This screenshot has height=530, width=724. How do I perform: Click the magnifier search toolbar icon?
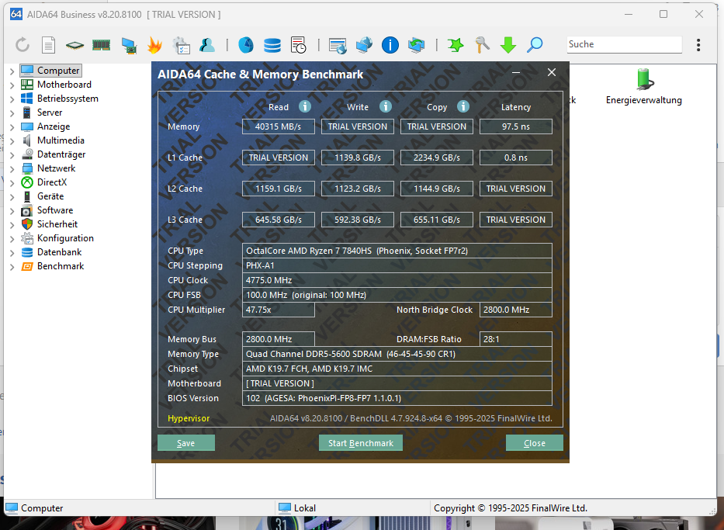[x=535, y=45]
